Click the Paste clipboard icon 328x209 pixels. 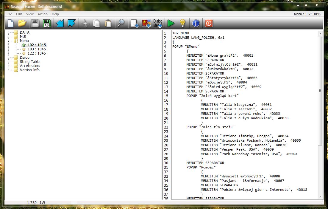[x=108, y=23]
